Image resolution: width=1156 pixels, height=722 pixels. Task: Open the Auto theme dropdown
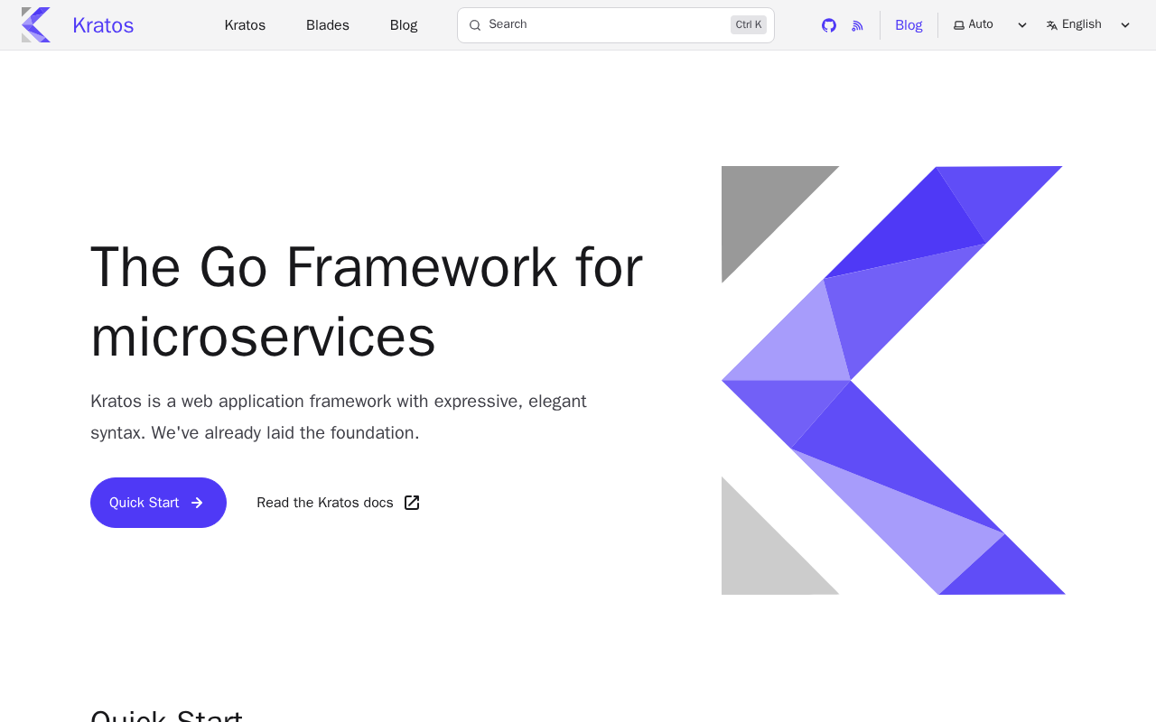(x=991, y=25)
